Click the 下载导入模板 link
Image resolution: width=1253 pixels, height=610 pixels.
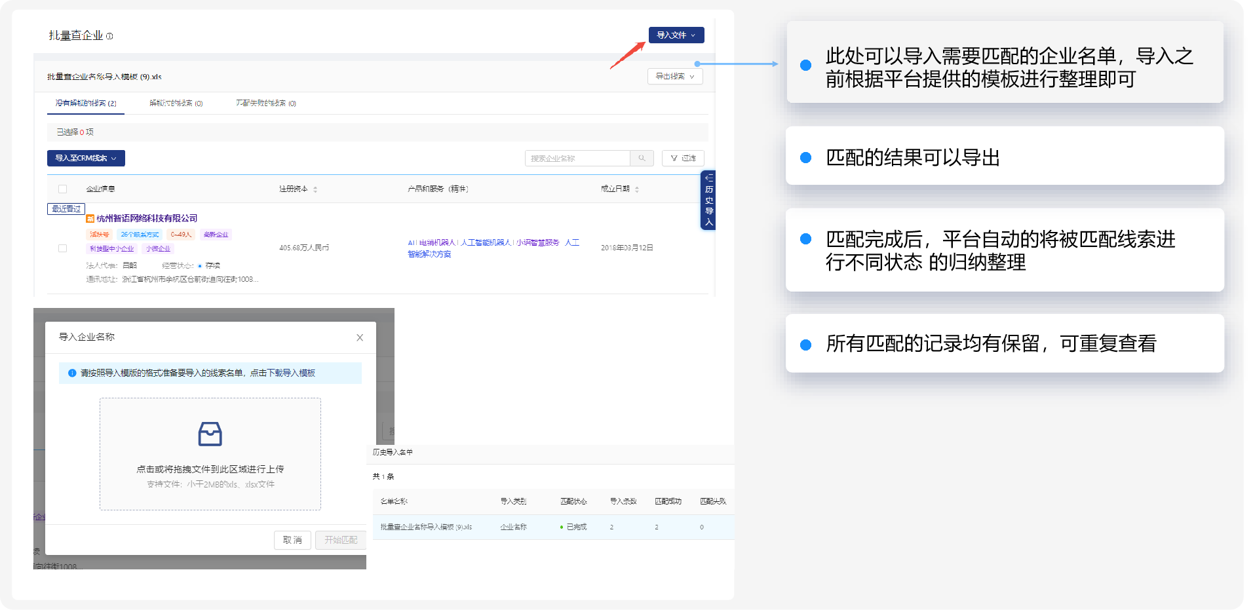[291, 373]
